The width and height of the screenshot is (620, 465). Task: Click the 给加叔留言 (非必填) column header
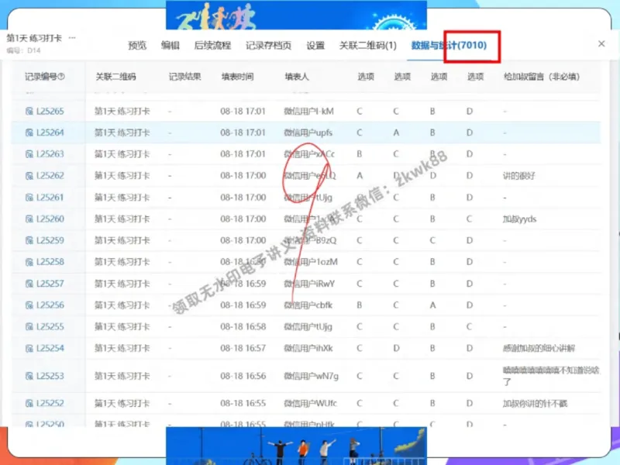click(x=542, y=77)
